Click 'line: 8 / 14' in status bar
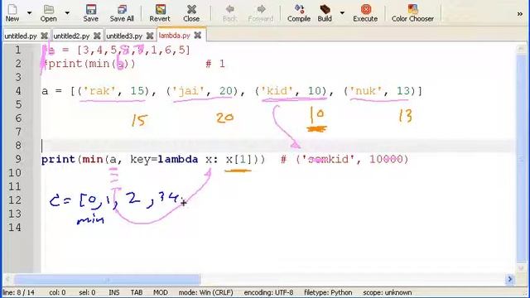530x298 pixels. click(18, 292)
